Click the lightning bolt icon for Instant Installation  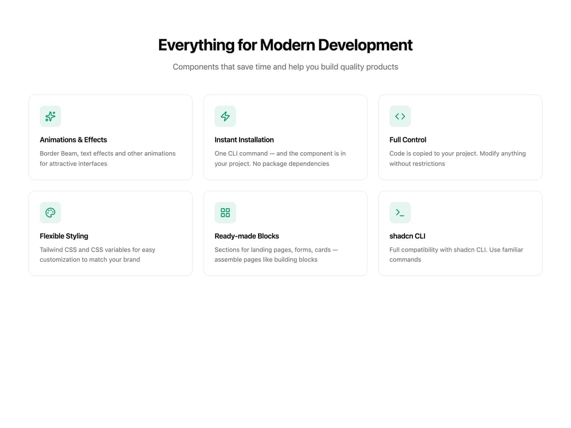[x=225, y=116]
